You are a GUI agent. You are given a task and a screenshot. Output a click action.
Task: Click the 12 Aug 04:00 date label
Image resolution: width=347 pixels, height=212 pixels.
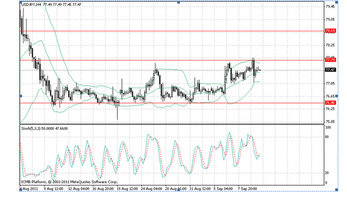(78, 189)
